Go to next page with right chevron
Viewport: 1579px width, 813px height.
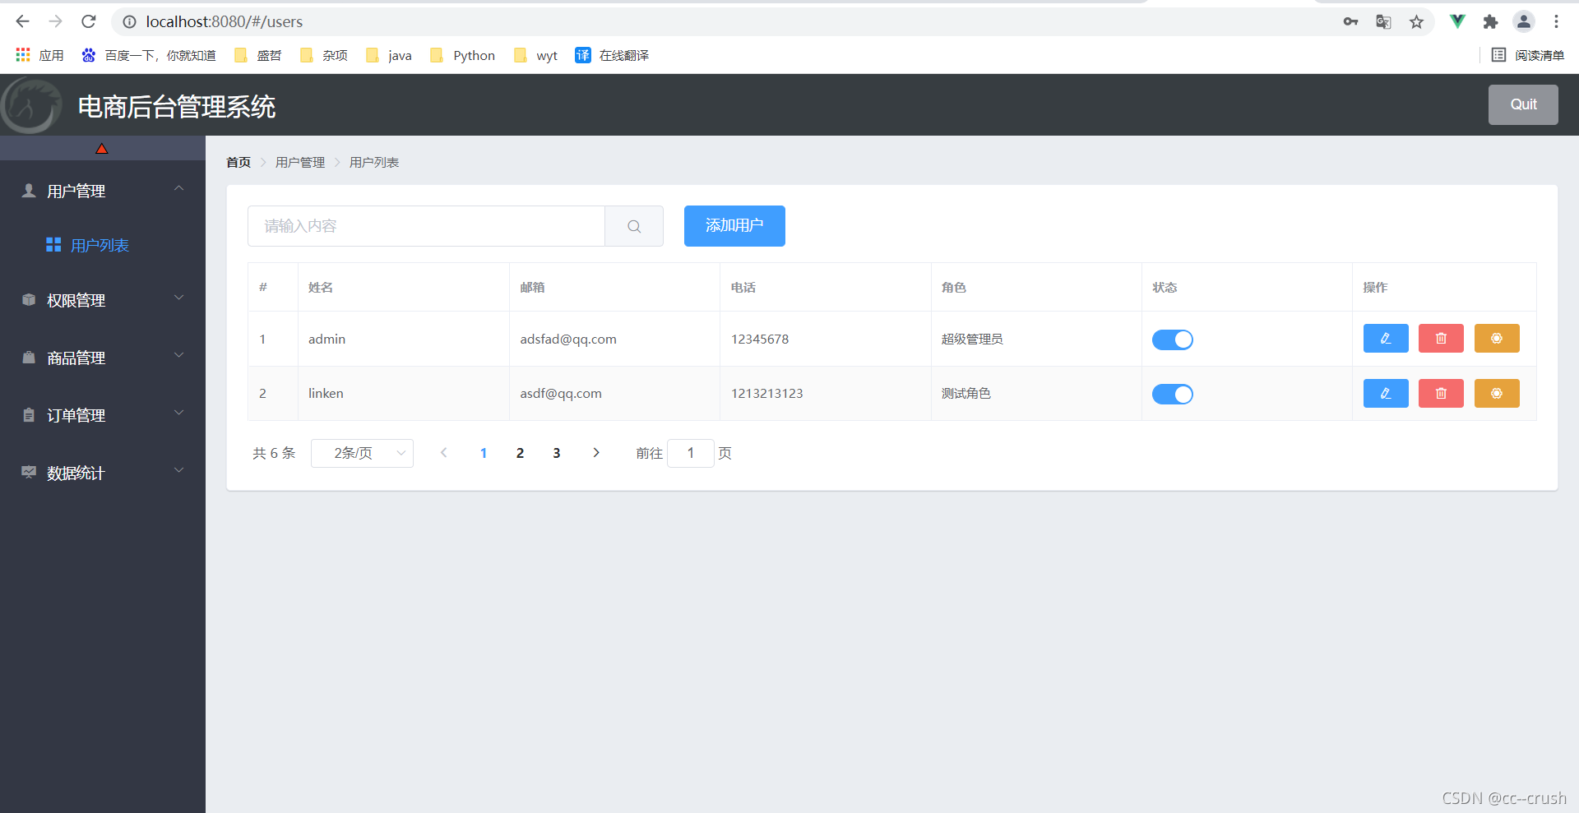[596, 453]
